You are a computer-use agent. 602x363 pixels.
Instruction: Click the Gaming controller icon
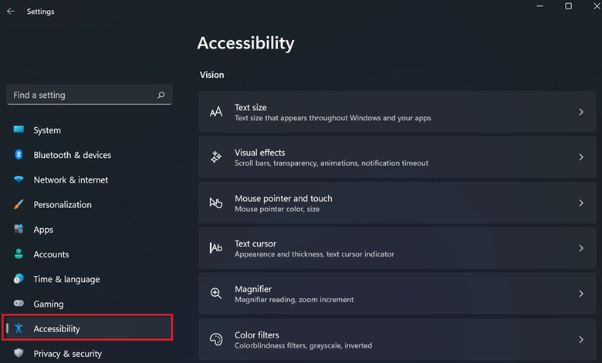click(x=19, y=304)
